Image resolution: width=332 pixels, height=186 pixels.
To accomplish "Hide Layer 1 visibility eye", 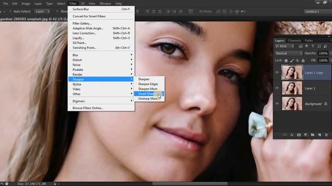I will [x=277, y=88].
